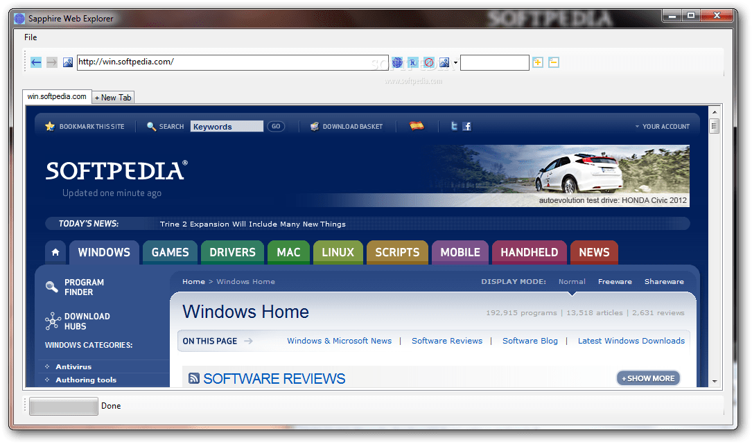Select the Handheld navigation tab

point(530,252)
